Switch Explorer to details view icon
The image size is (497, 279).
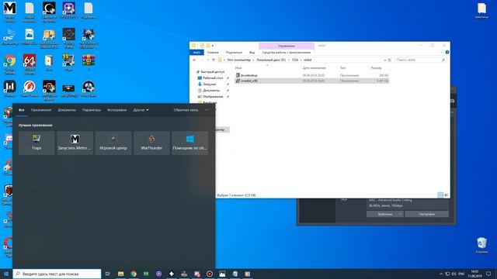tap(440, 195)
